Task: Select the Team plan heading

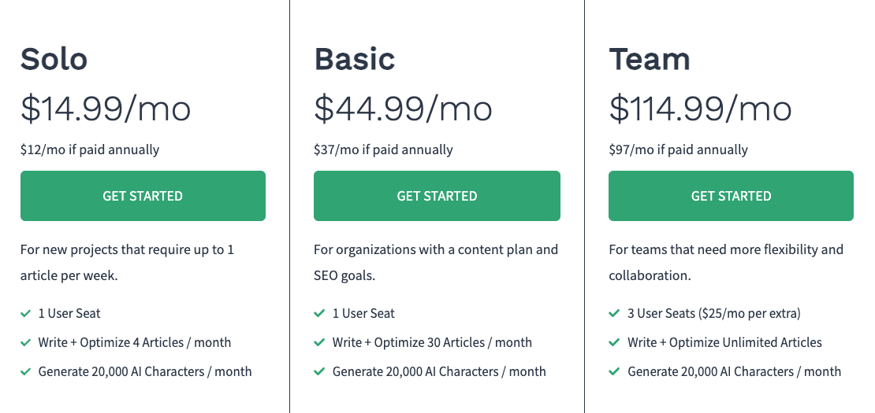Action: [x=650, y=58]
